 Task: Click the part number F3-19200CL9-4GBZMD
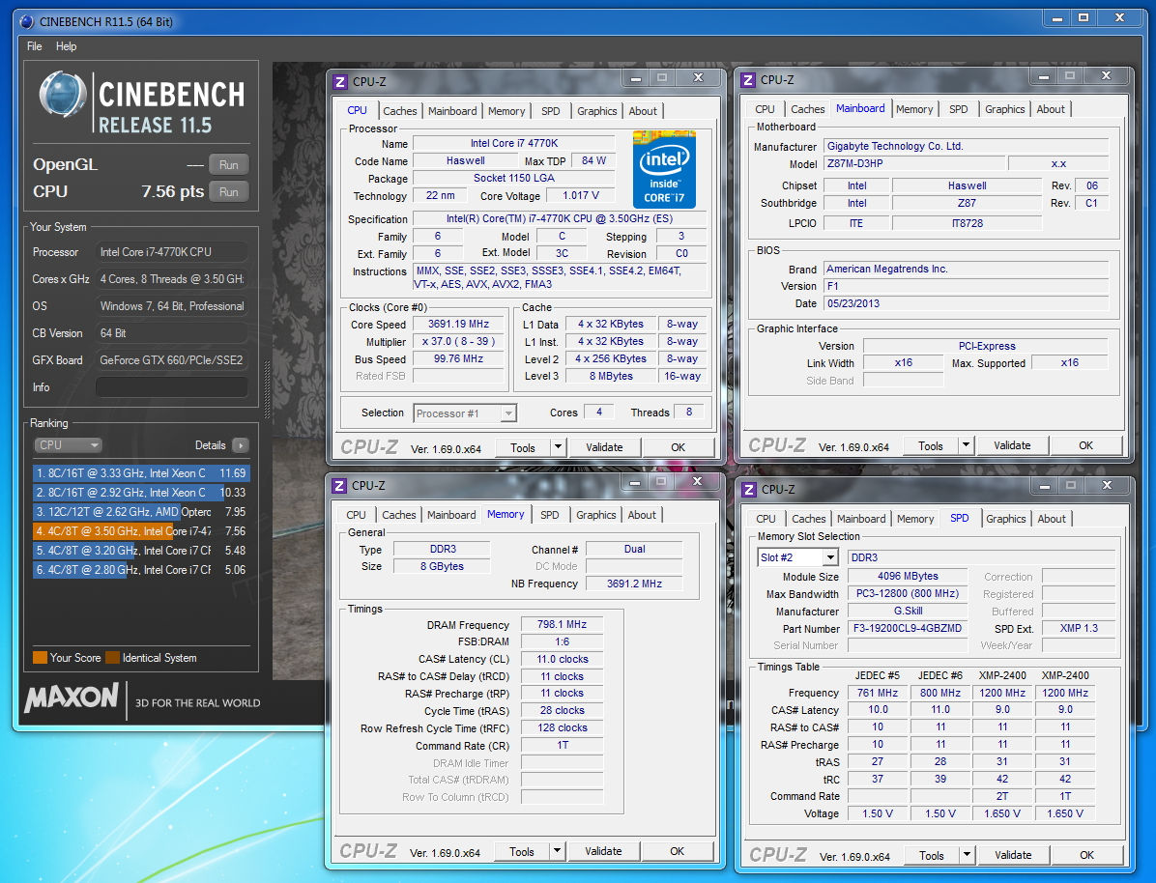908,628
